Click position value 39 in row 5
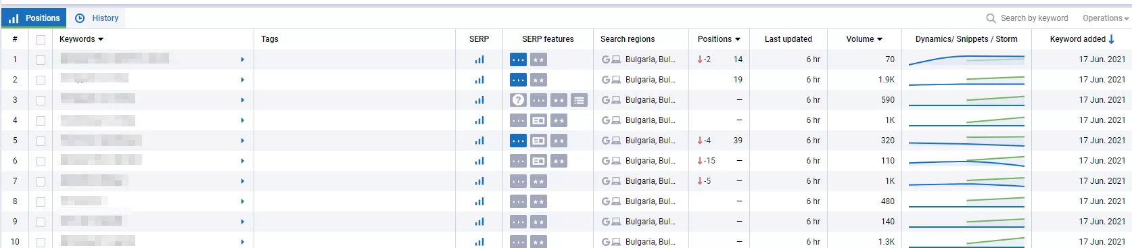Viewport: 1132px width, 248px height. pyautogui.click(x=738, y=141)
